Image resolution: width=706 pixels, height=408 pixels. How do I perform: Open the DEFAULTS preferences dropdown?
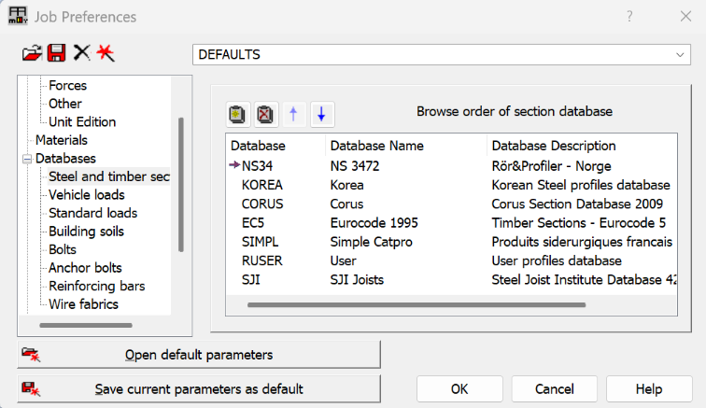tap(442, 54)
